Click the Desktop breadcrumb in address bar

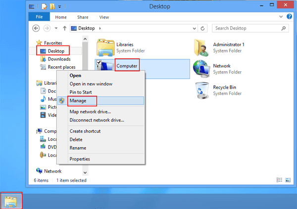(x=87, y=28)
